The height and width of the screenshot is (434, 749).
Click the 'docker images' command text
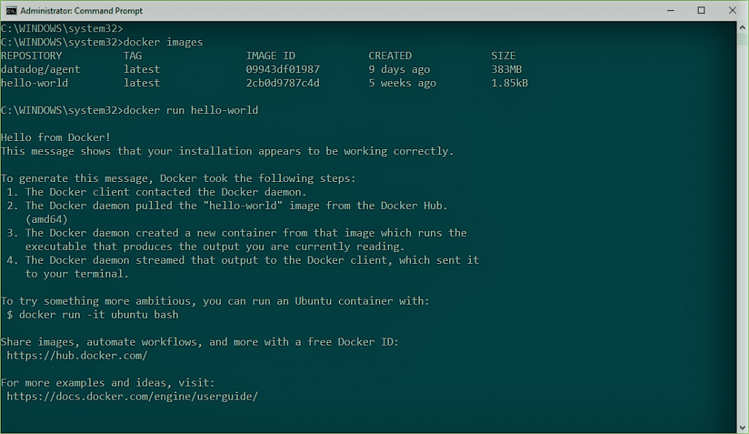[163, 42]
